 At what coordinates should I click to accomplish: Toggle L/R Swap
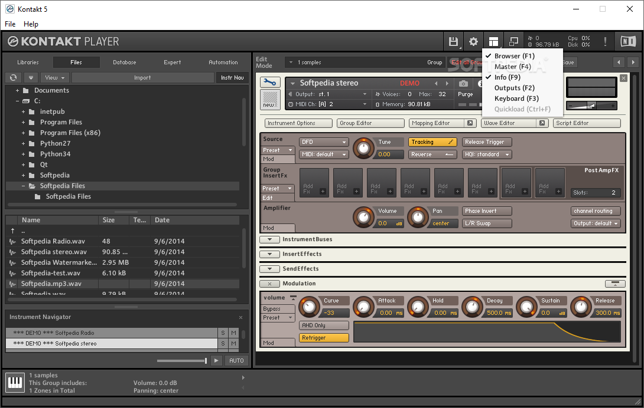pyautogui.click(x=487, y=223)
